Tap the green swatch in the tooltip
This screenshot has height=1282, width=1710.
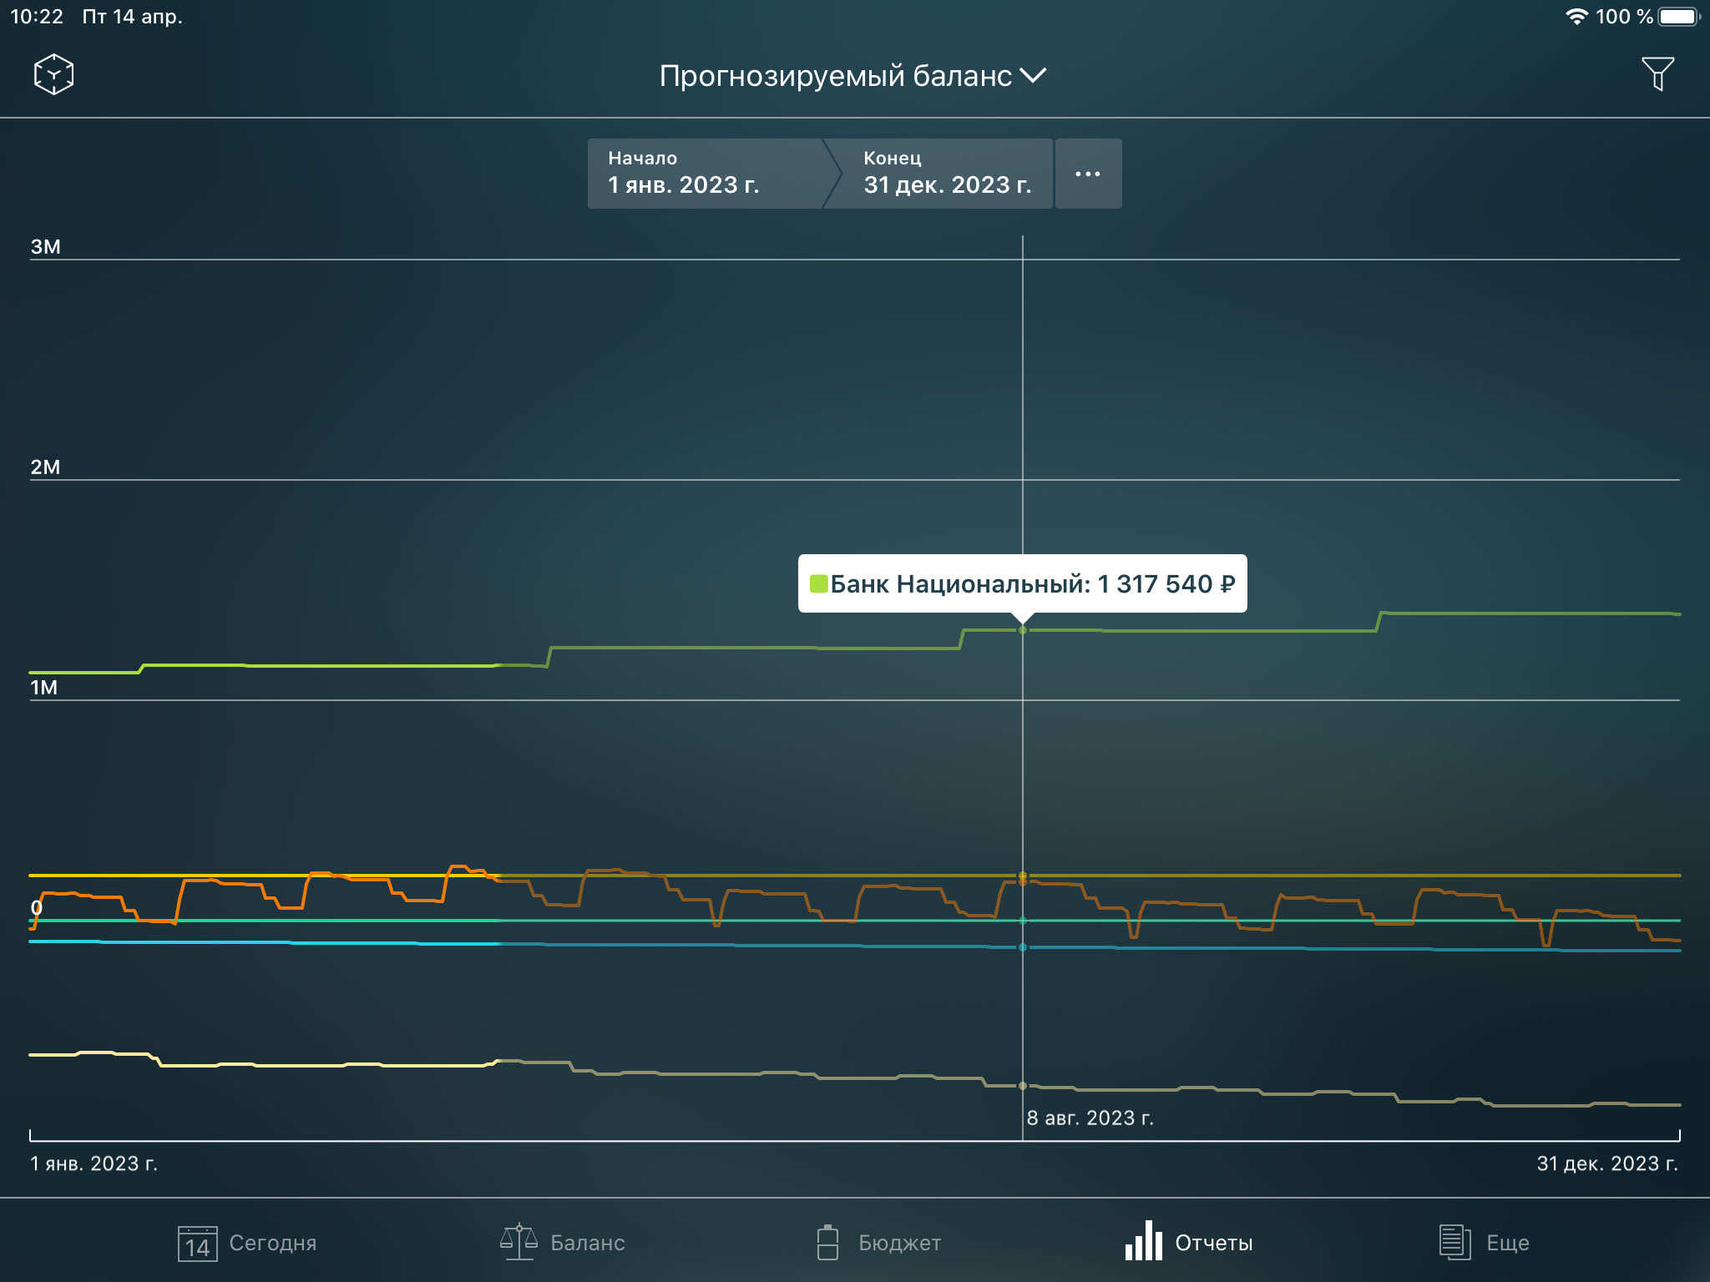tap(818, 583)
